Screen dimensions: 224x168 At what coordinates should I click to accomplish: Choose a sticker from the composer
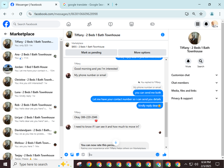pyautogui.click(x=78, y=155)
